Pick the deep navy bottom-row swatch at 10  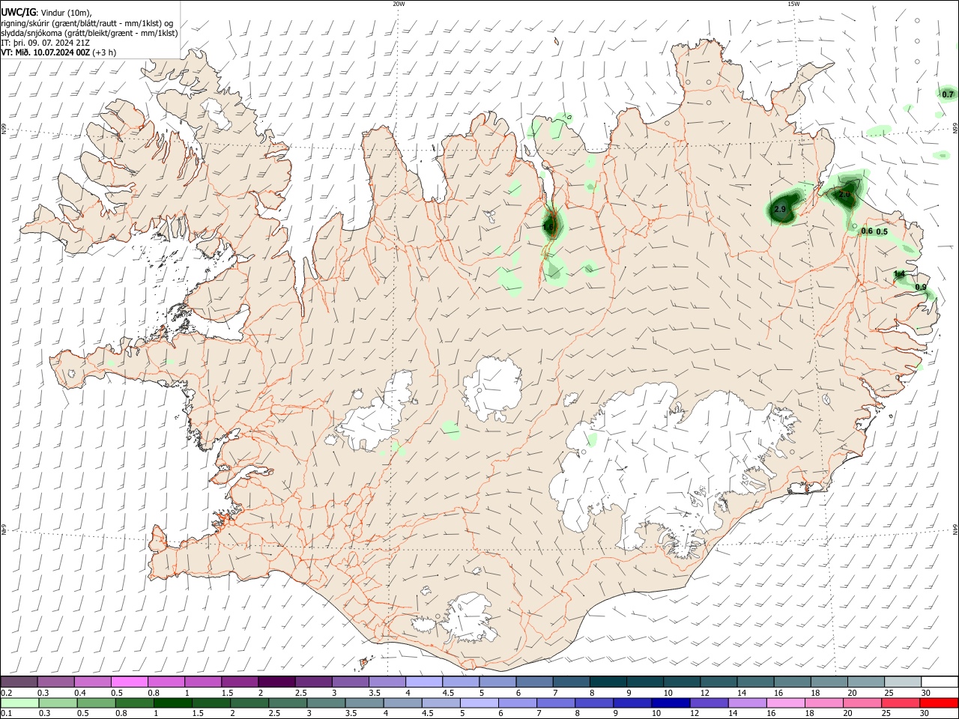pos(671,703)
